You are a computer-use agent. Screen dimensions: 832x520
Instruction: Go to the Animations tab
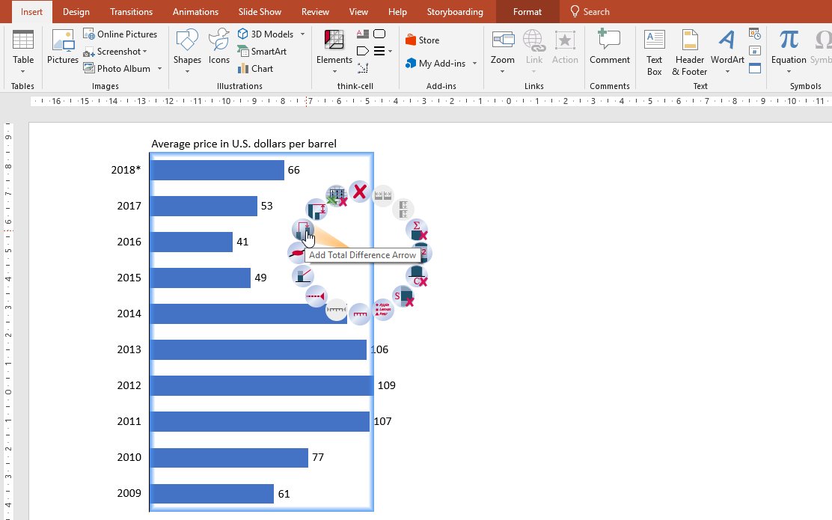pos(195,12)
